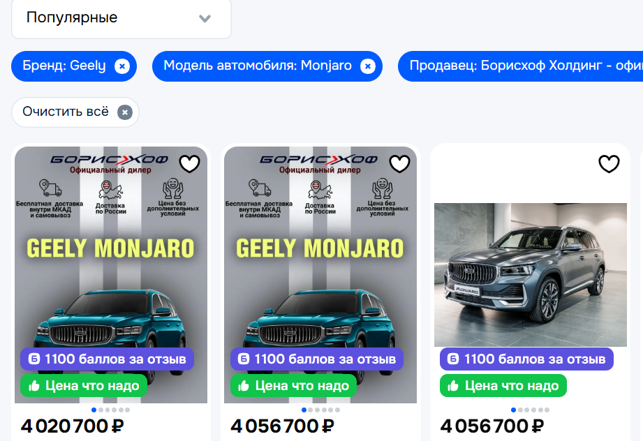This screenshot has width=643, height=441.
Task: Tap heart icon on third car card
Action: [x=609, y=164]
